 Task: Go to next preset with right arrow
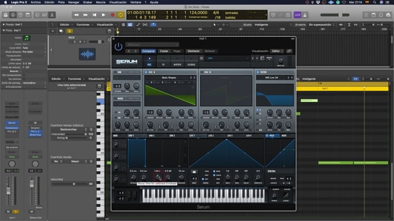135,51
